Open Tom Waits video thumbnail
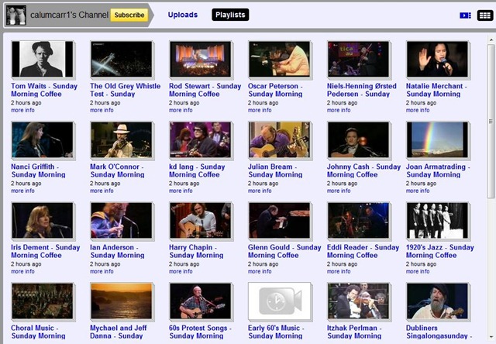This screenshot has height=344, width=496. tap(43, 59)
